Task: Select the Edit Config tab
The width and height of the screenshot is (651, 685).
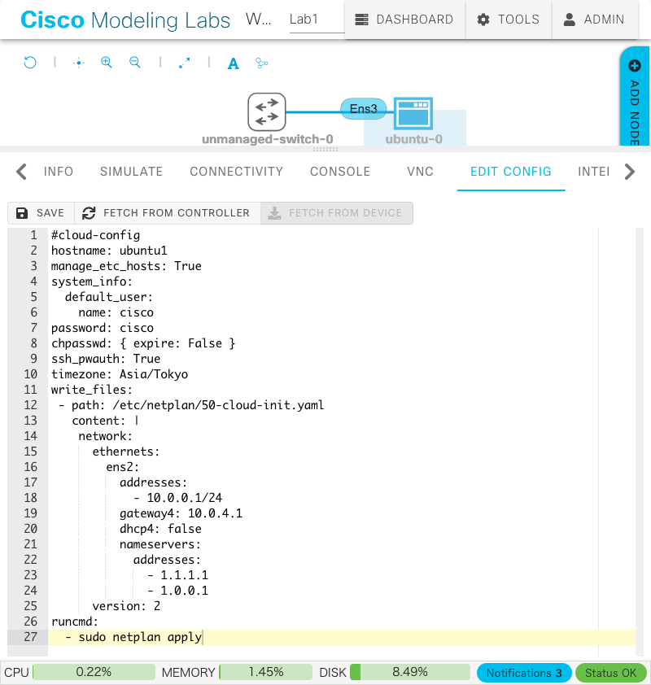Action: point(511,172)
